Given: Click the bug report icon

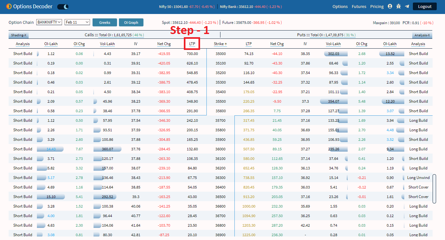Looking at the screenshot, I should pos(399,6).
